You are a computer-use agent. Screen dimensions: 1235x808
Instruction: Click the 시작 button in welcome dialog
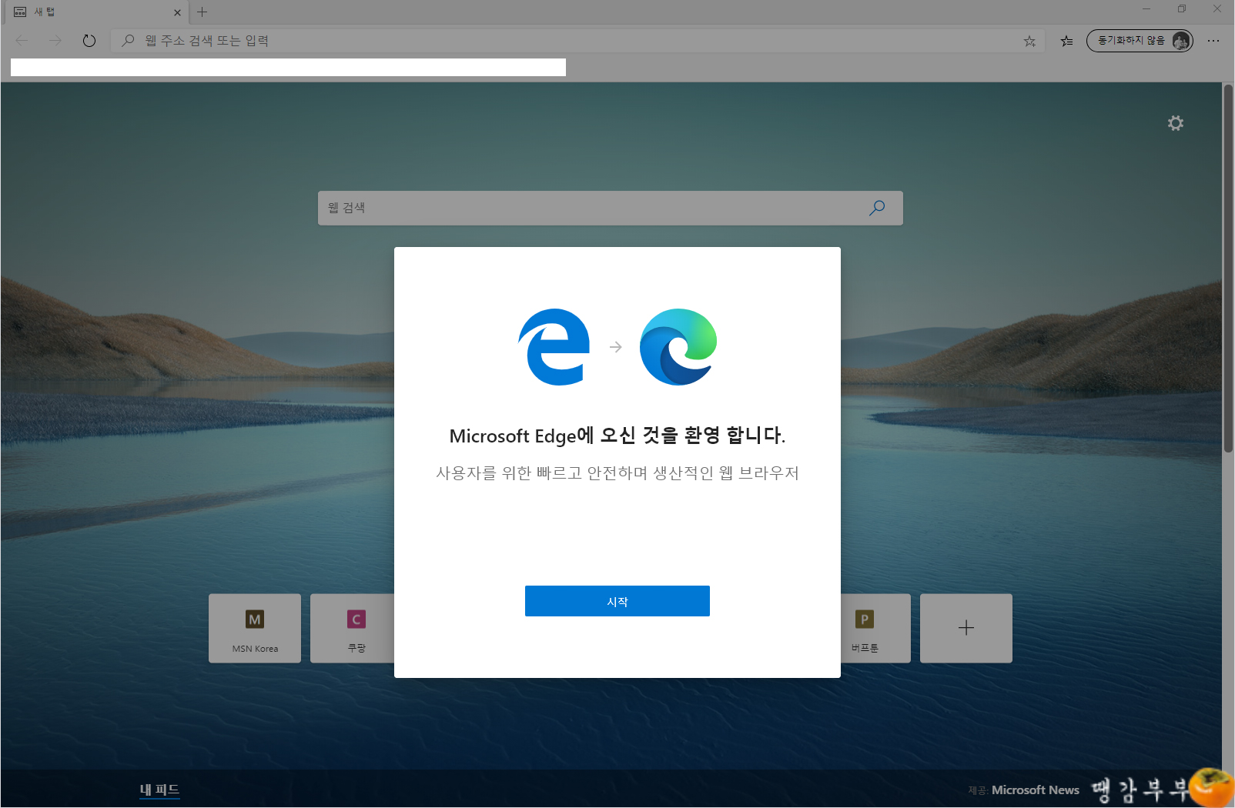(617, 601)
